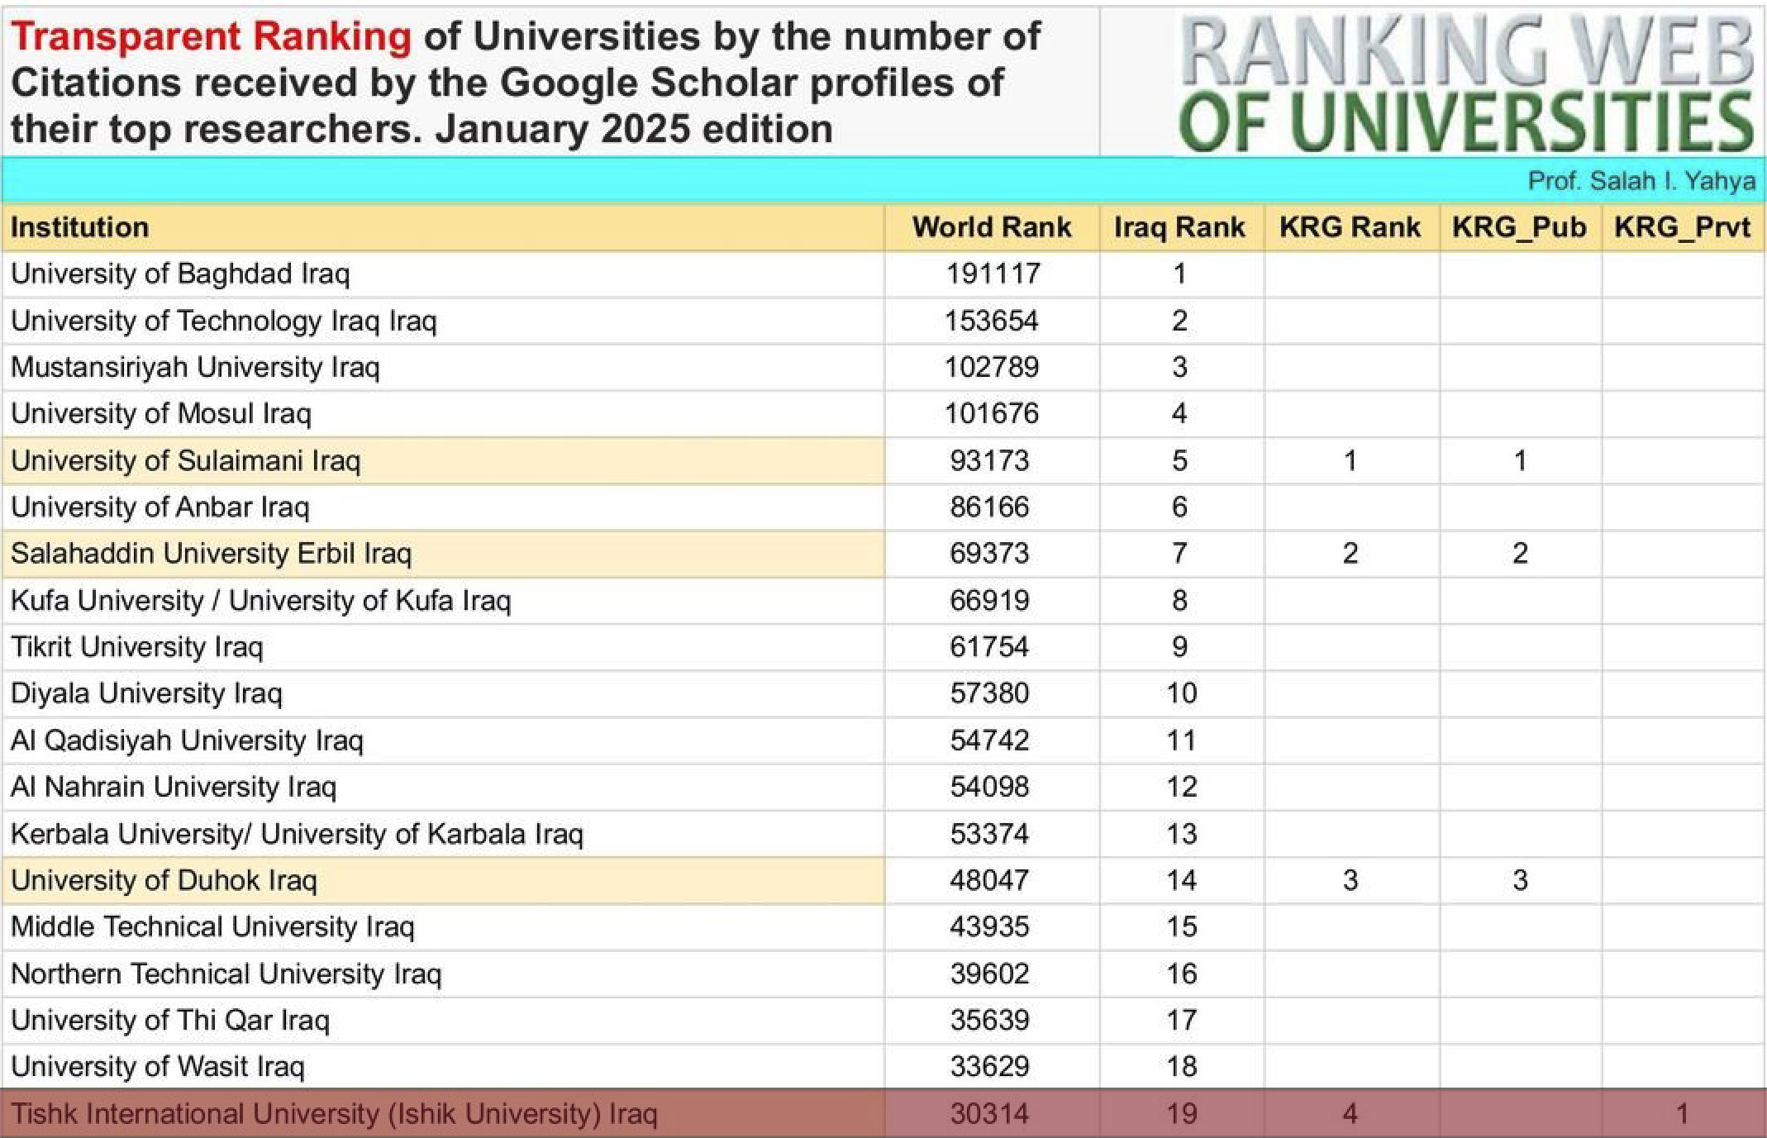This screenshot has height=1138, width=1767.
Task: Select world rank value 30314
Action: click(989, 1114)
